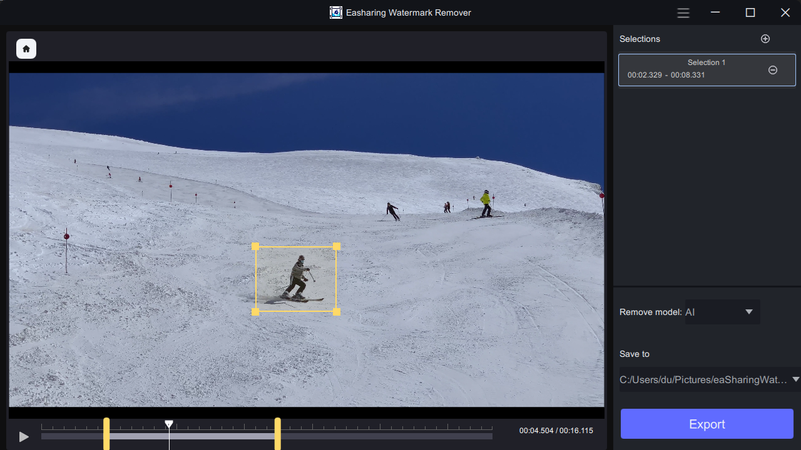
Task: Click the top-right handle of selection box
Action: [x=337, y=246]
